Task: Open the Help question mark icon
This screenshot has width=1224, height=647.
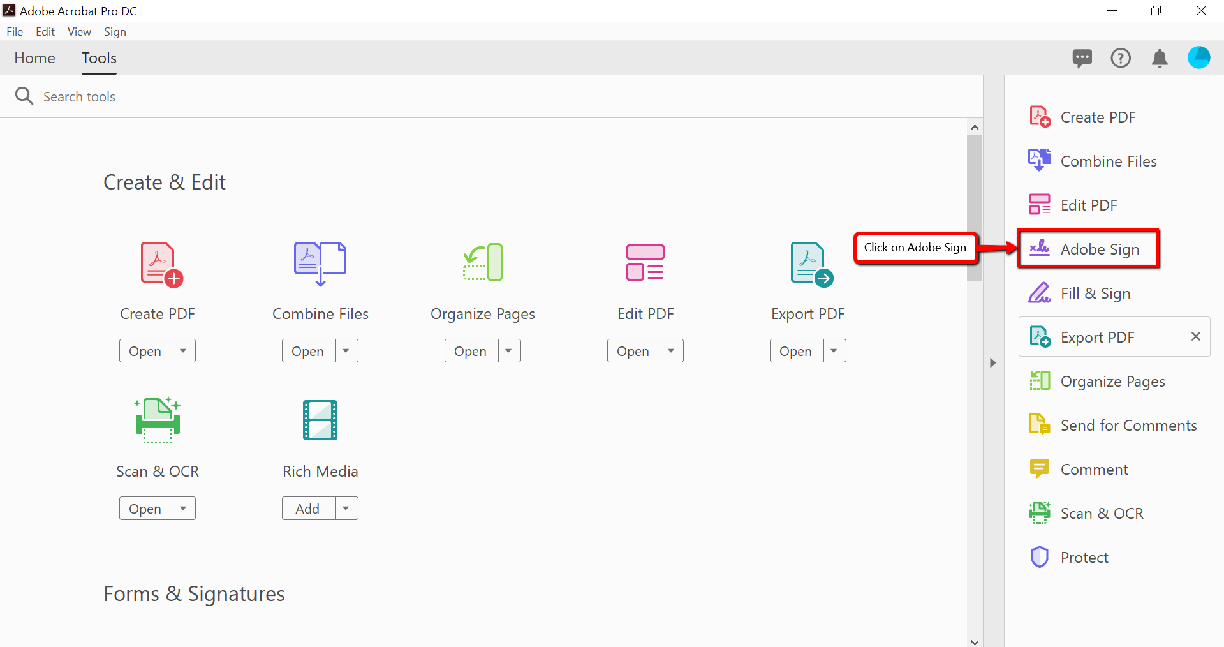Action: coord(1121,58)
